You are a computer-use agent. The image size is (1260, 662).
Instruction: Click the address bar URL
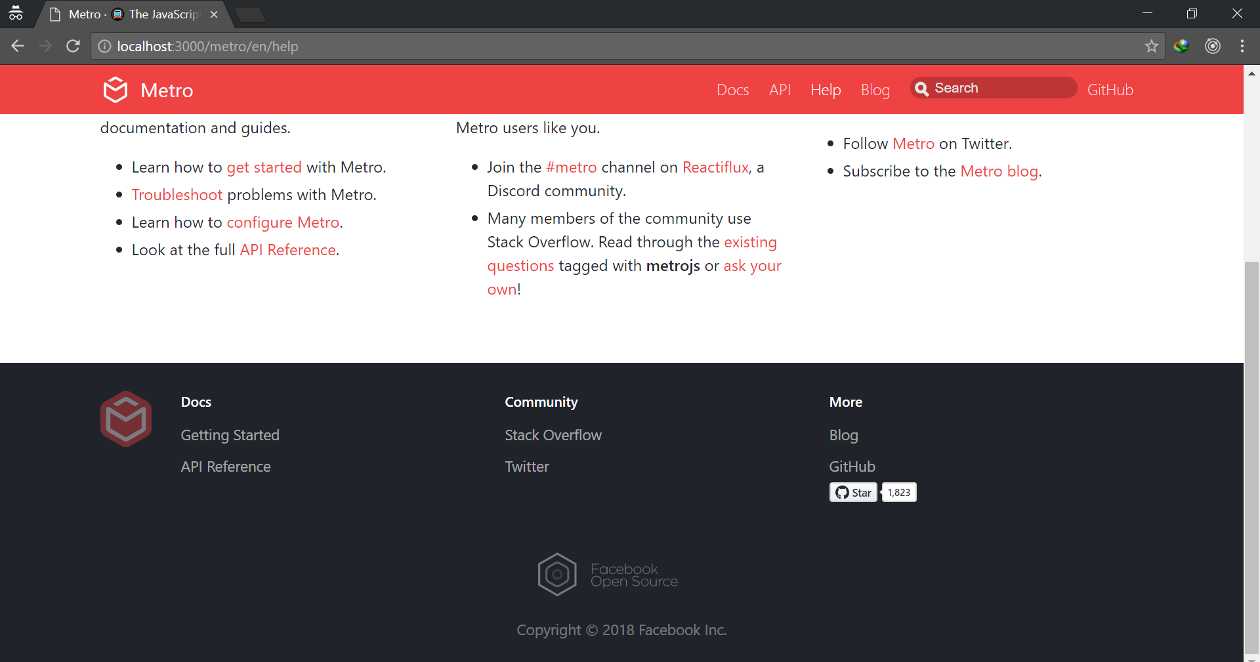207,46
